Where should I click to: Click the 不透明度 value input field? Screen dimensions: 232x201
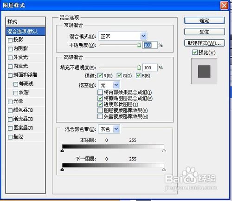click(x=150, y=45)
